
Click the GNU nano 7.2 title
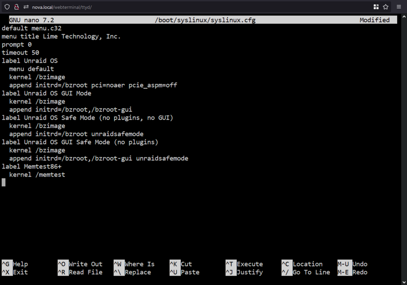(31, 20)
